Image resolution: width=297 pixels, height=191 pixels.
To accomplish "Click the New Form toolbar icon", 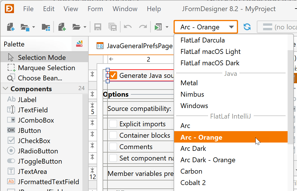I will click(x=62, y=27).
